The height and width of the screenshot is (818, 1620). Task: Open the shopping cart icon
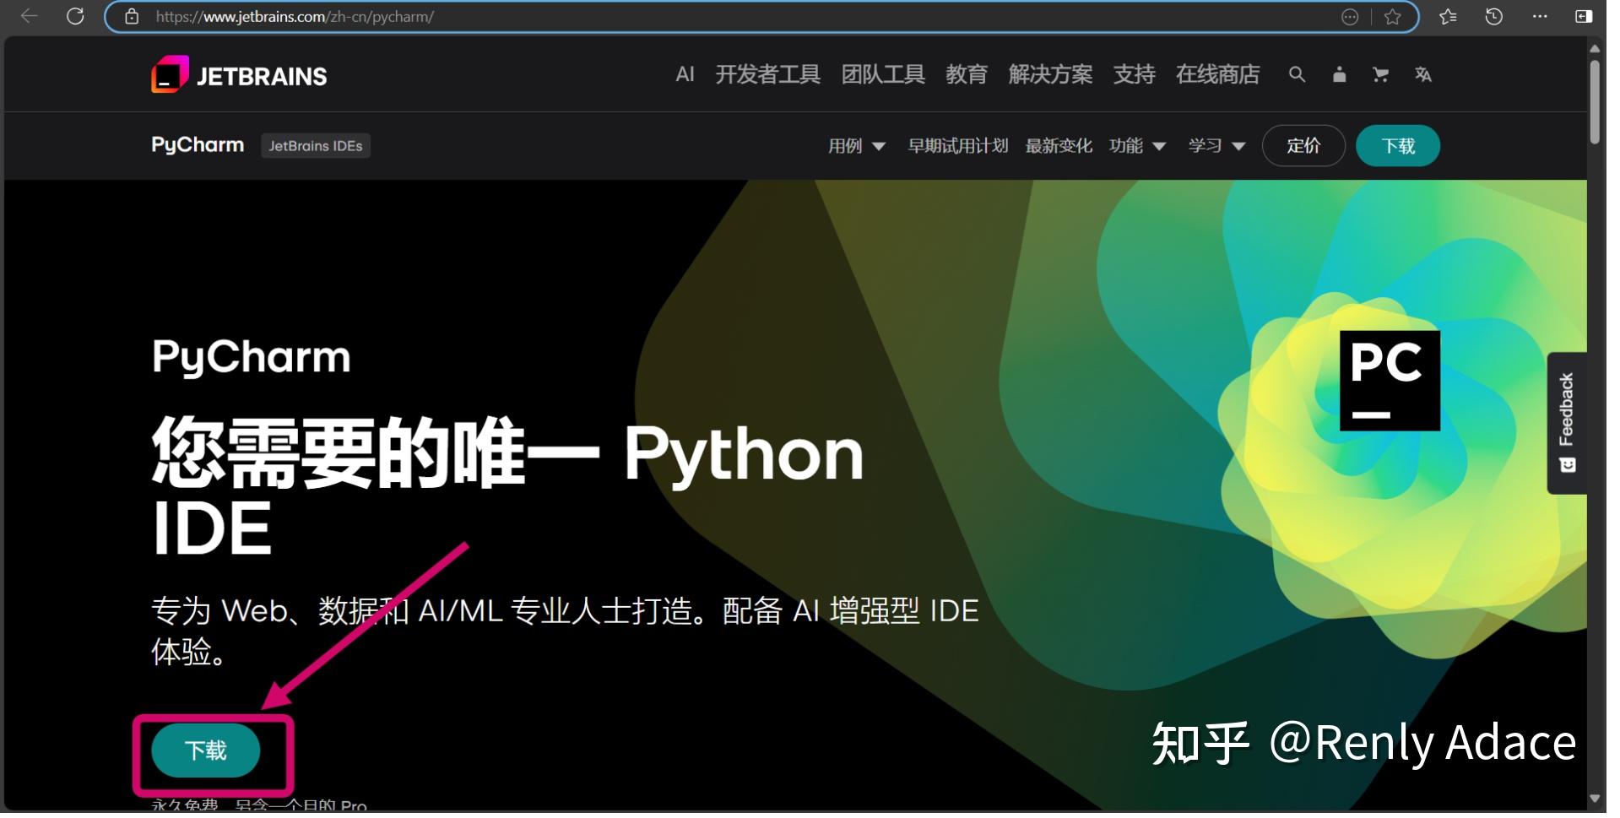[1380, 75]
